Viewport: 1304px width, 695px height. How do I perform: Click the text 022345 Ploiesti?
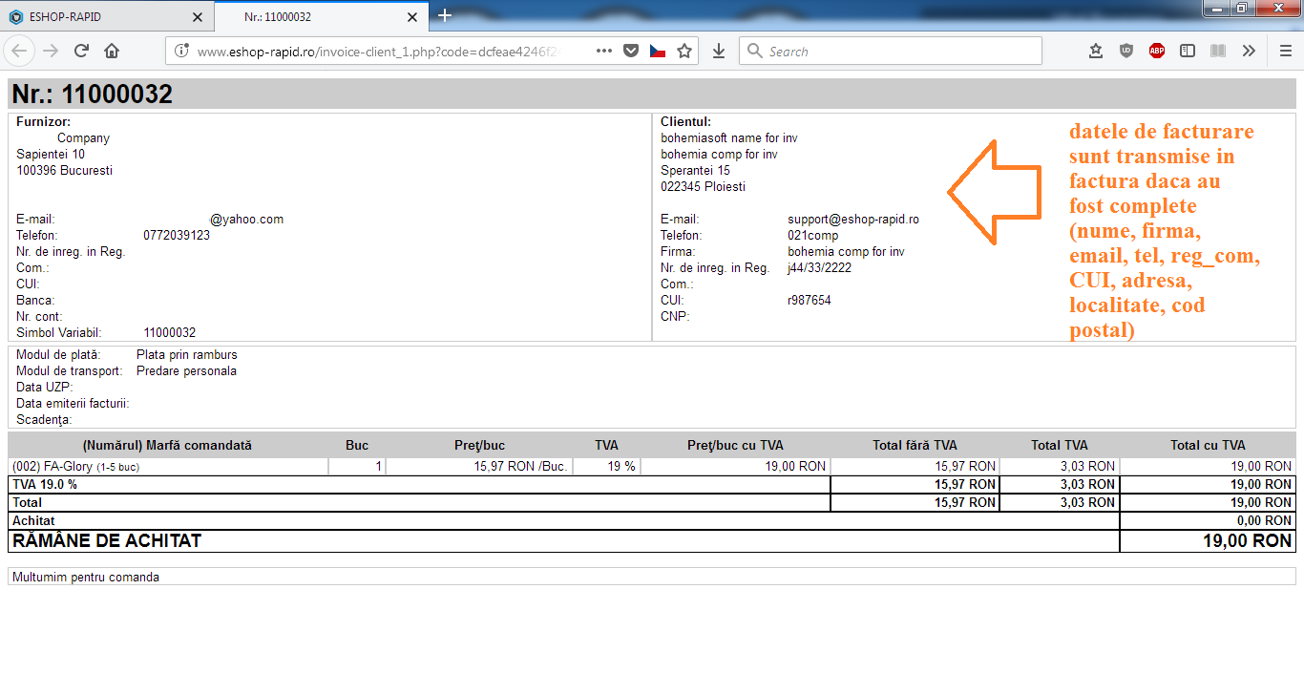click(703, 186)
